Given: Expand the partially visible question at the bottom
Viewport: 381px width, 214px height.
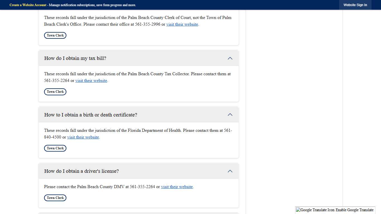Looking at the screenshot, I should [139, 213].
